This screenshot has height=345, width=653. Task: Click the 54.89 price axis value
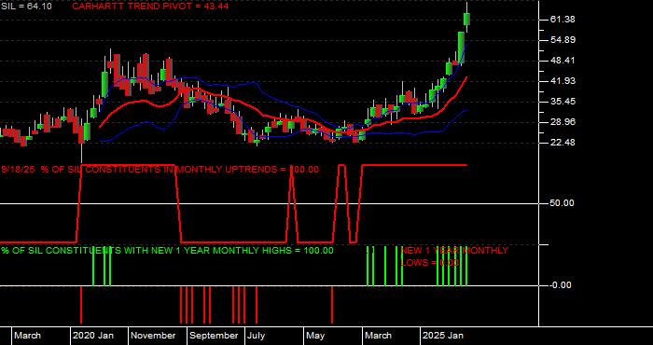click(563, 40)
